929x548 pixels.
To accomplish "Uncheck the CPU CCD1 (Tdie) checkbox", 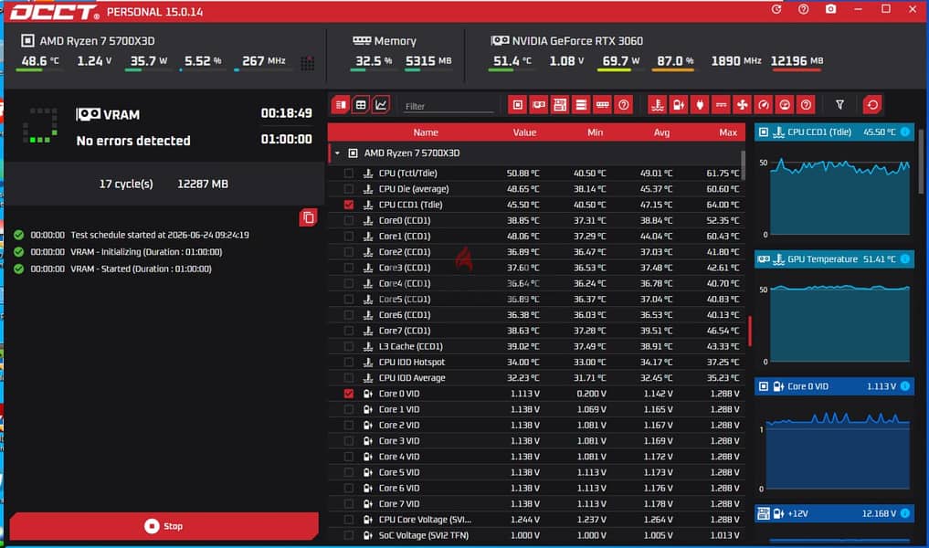I will point(348,205).
